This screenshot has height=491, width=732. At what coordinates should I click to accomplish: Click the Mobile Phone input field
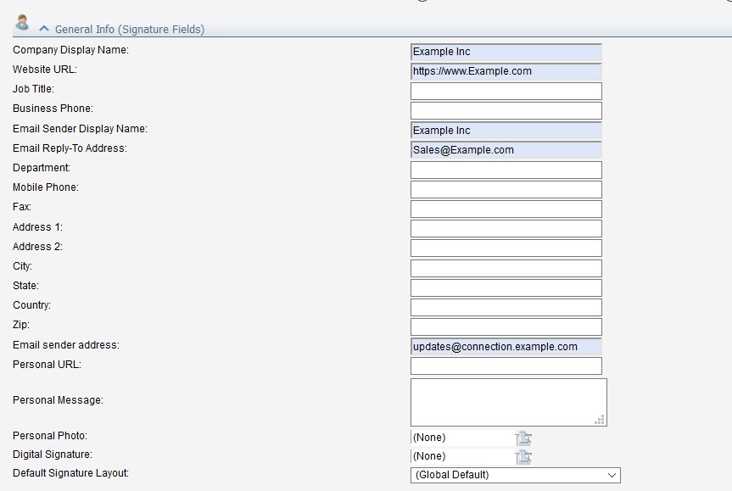[x=506, y=189]
